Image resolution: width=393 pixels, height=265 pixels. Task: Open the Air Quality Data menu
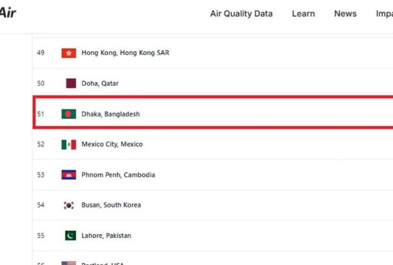click(241, 13)
